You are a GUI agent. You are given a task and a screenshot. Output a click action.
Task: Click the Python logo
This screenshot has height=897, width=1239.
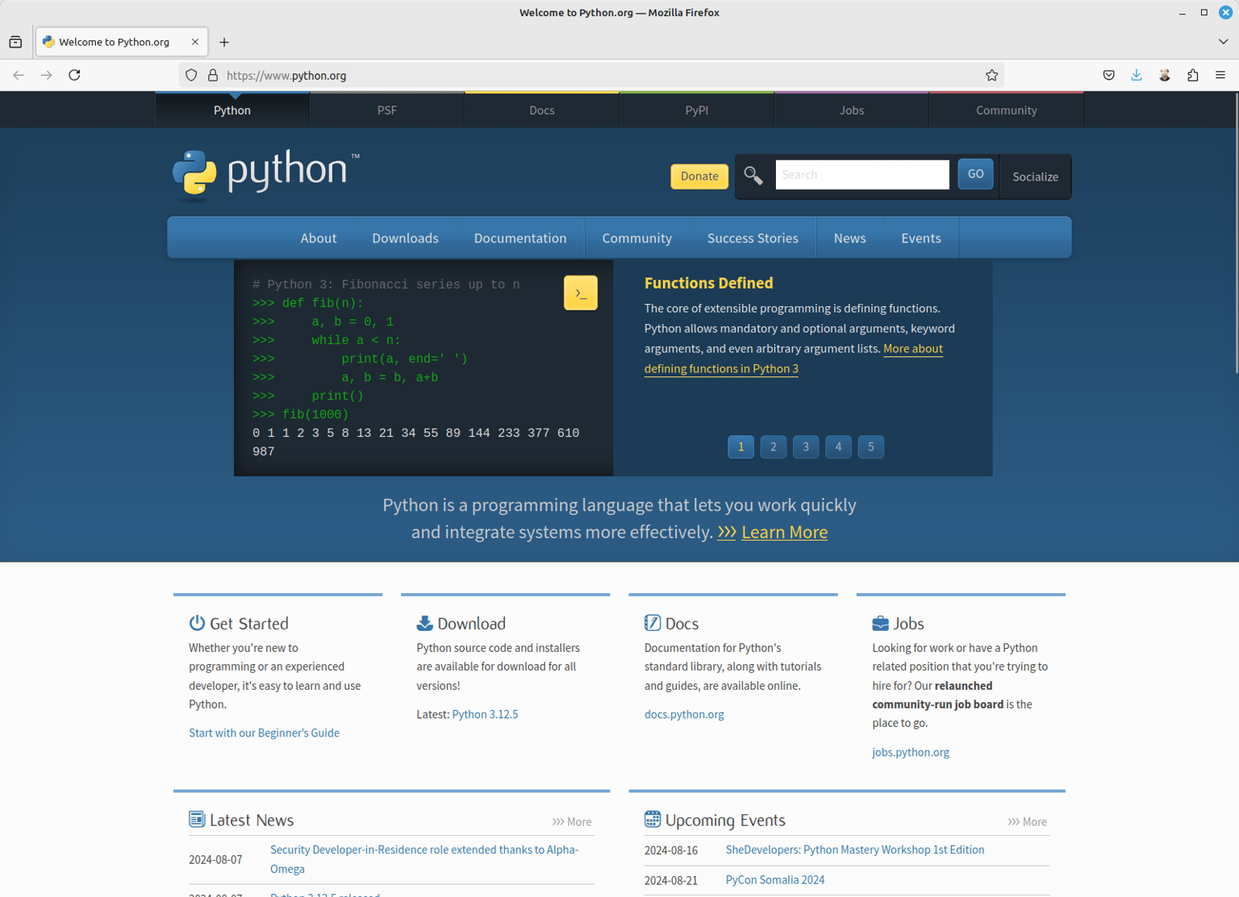(266, 172)
